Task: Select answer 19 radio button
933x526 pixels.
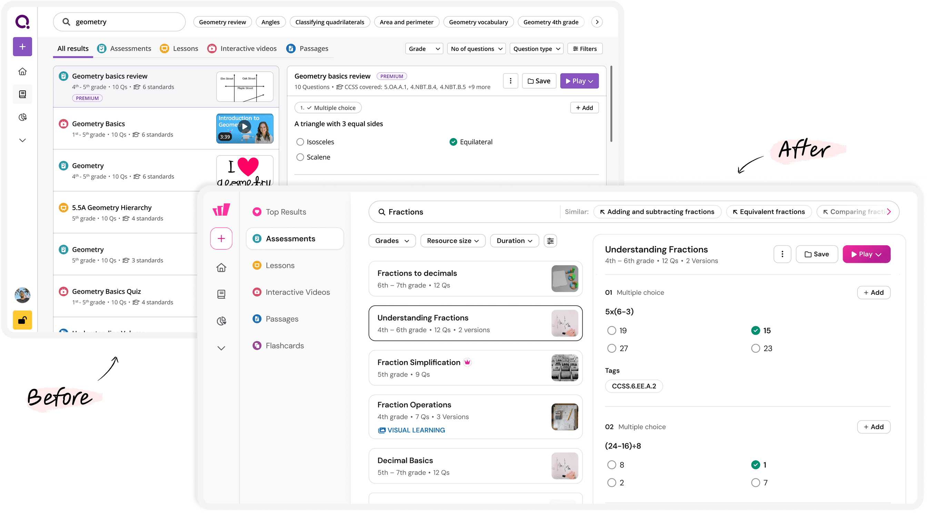Action: pos(611,331)
